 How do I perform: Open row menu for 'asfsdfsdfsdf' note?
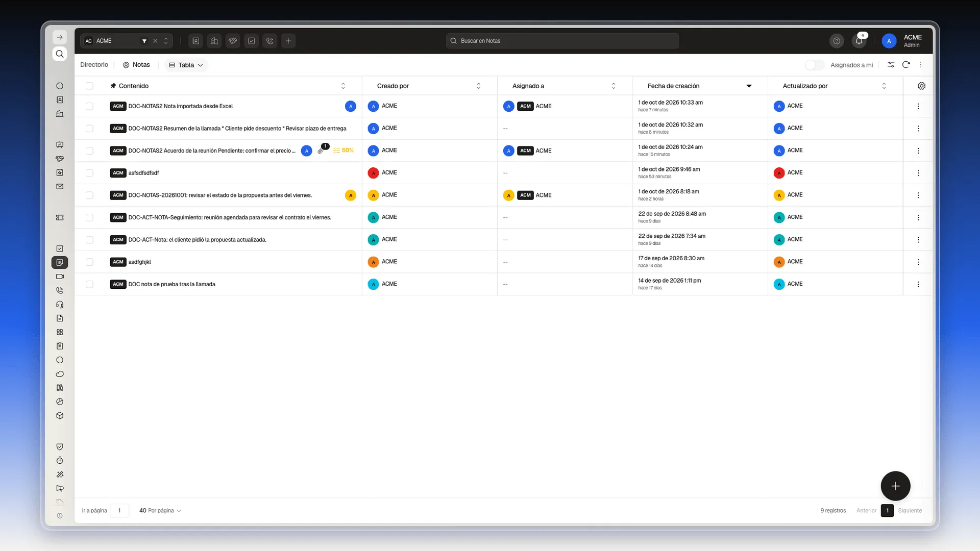pos(918,173)
